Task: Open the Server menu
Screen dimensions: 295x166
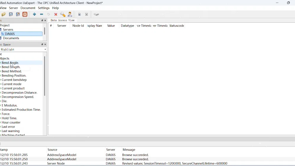Action: pyautogui.click(x=13, y=8)
